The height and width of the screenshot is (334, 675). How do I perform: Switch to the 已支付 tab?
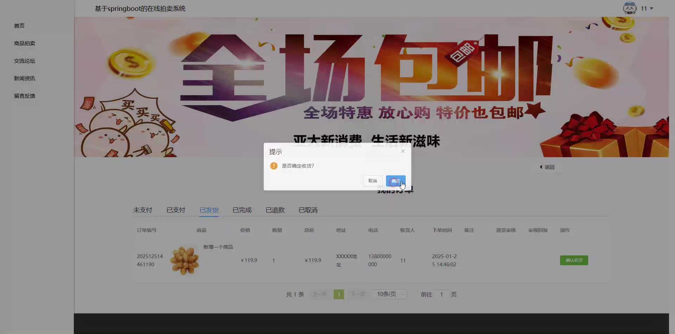click(176, 210)
